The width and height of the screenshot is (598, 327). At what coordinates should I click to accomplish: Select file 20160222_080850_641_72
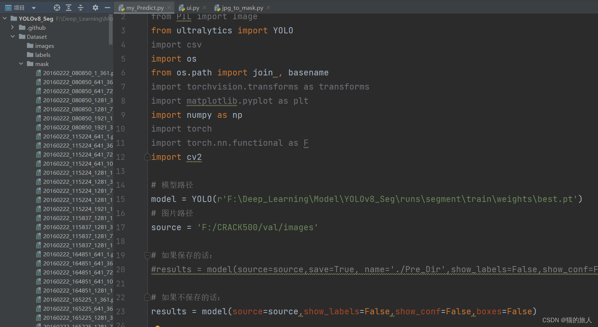pyautogui.click(x=78, y=91)
